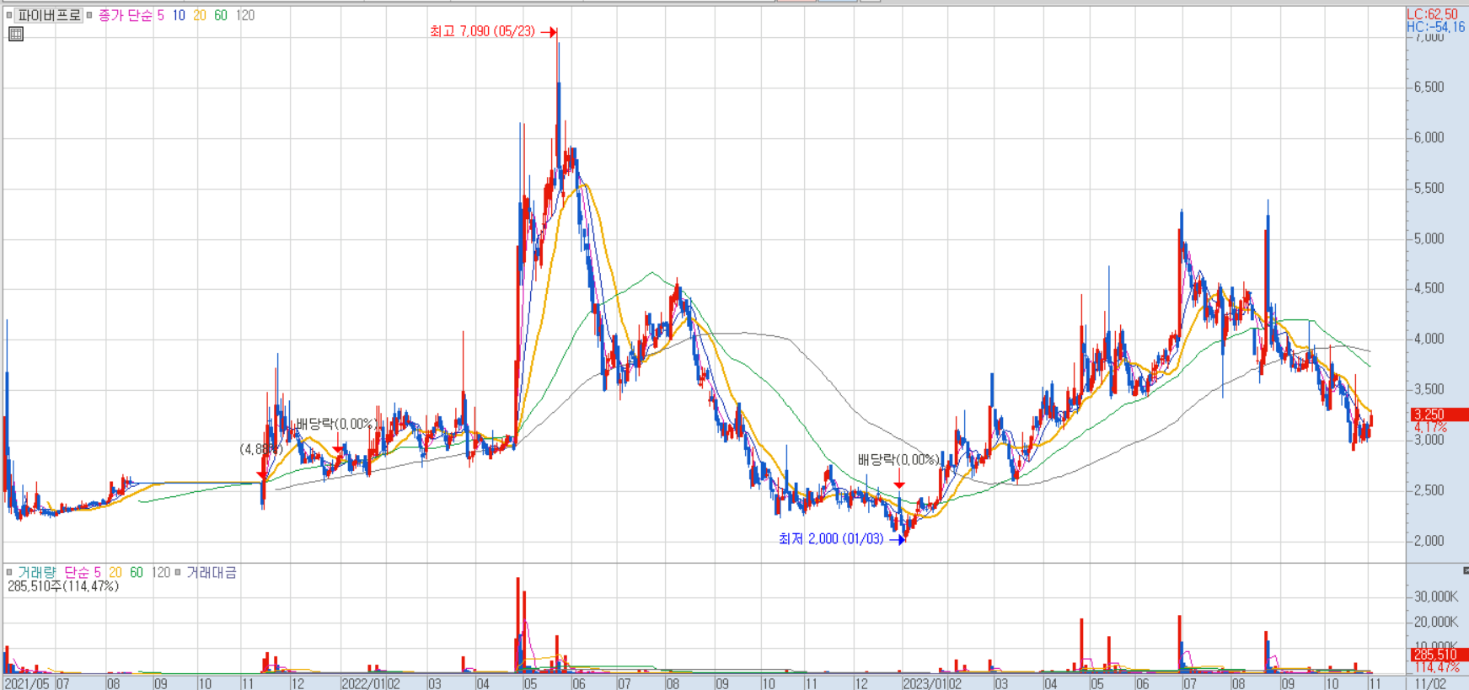
Task: Toggle the small square before 파이버프로
Action: tap(9, 15)
